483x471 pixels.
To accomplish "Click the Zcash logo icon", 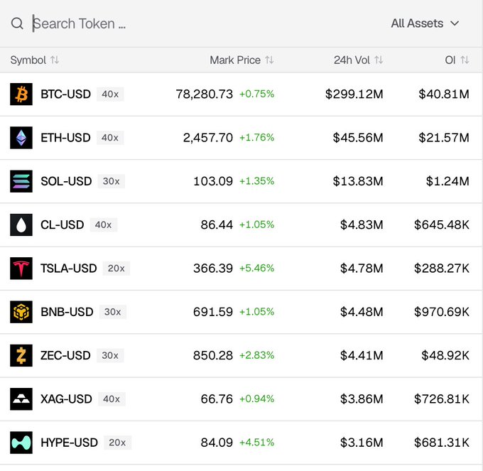I will pos(21,355).
